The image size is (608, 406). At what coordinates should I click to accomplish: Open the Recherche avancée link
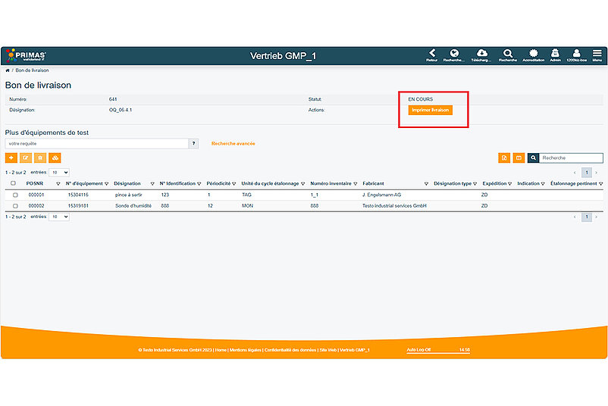click(x=233, y=144)
